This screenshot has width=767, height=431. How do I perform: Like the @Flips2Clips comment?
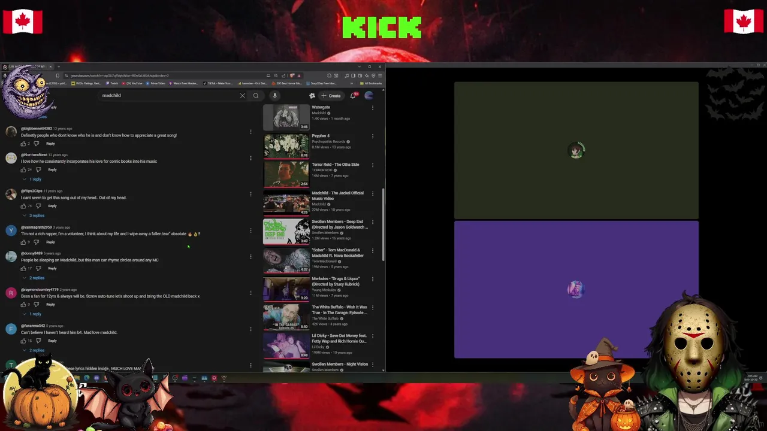click(23, 206)
